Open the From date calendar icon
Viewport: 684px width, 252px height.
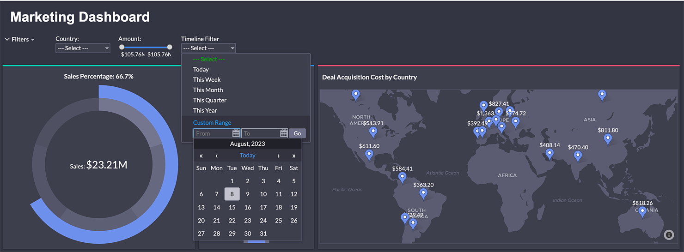pos(236,133)
